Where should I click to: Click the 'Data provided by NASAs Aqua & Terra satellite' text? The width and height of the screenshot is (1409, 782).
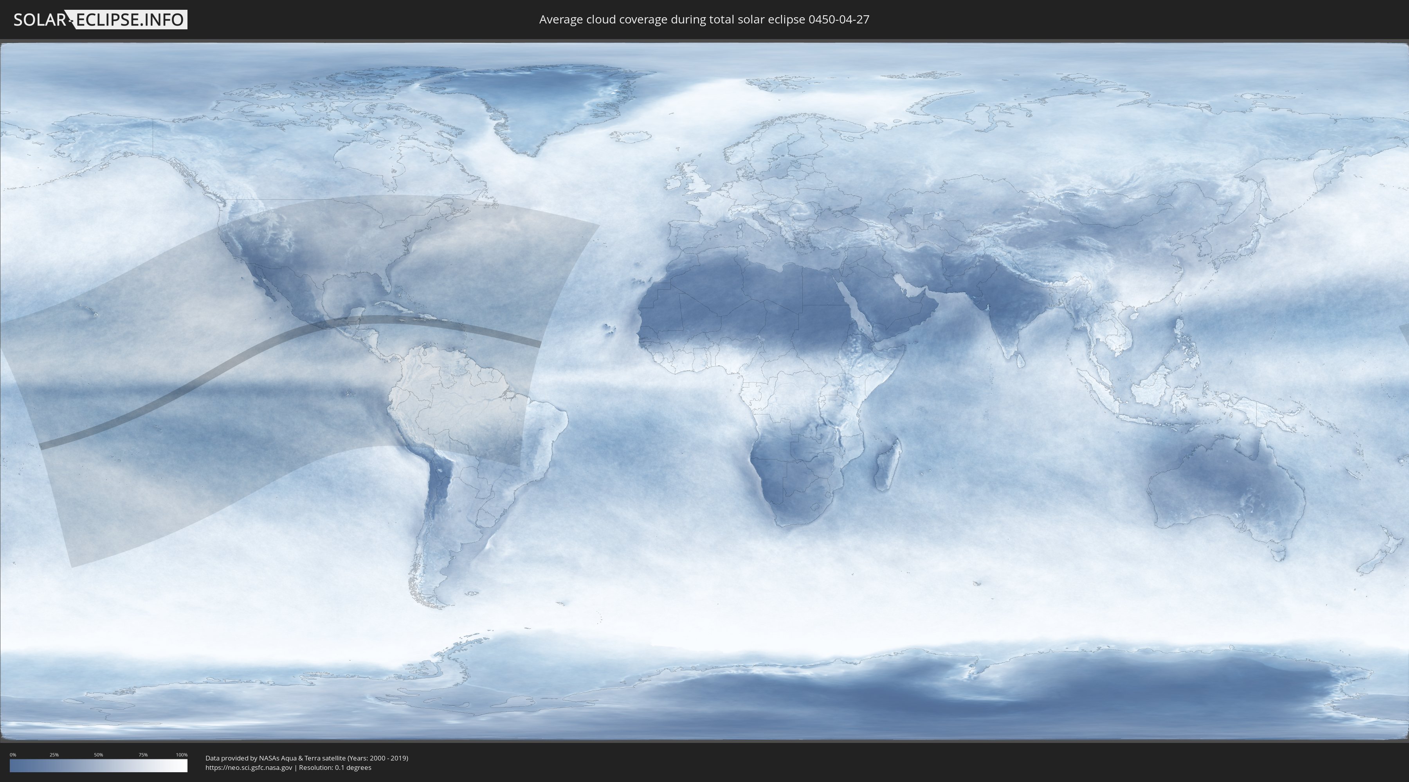pyautogui.click(x=275, y=758)
